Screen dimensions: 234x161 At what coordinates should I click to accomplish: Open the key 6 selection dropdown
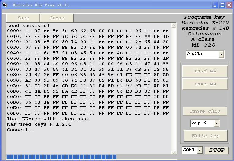point(217,123)
